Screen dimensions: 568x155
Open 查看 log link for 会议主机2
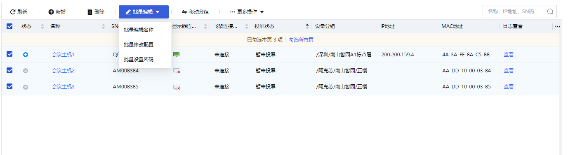[509, 71]
